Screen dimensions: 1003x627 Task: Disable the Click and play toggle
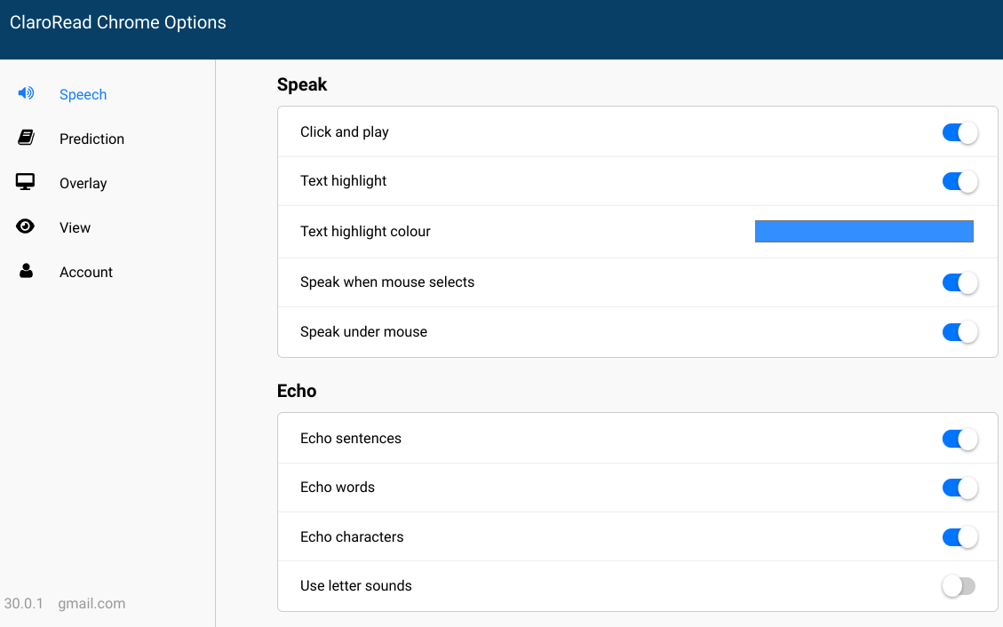(959, 132)
